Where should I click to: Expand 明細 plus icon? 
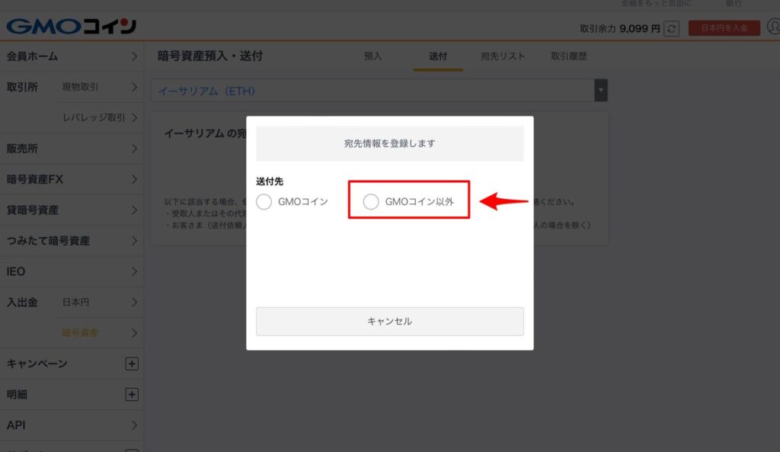131,394
